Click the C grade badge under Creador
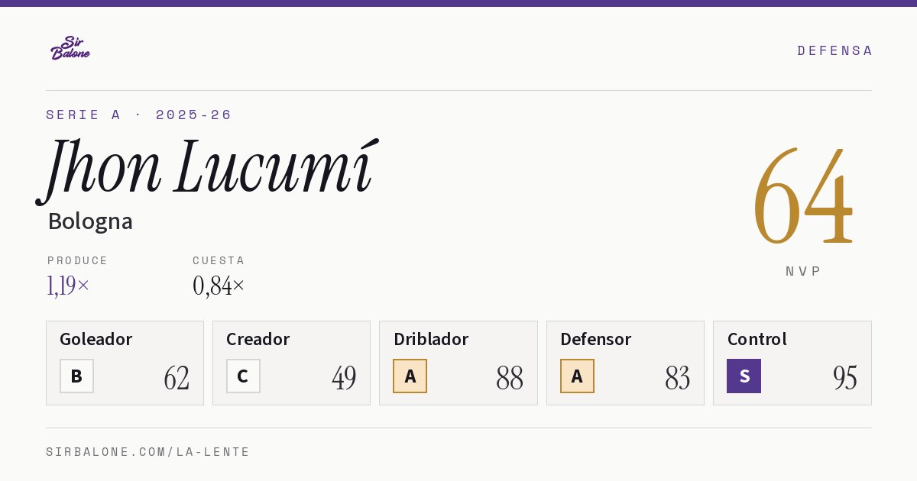The image size is (917, 481). pos(243,376)
